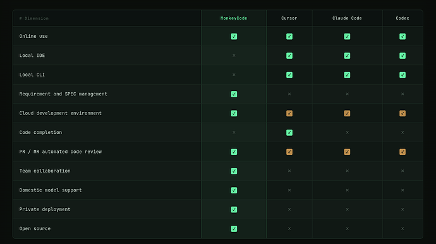This screenshot has height=244, width=436.
Task: Click the 'Open source' row label
Action: coord(35,228)
